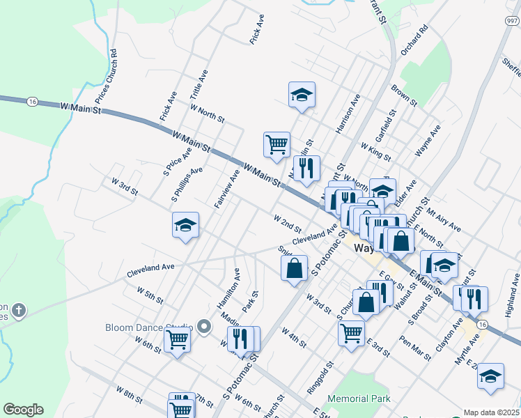This screenshot has height=418, width=521.
Task: Click the W 5th St label
Action: click(150, 295)
